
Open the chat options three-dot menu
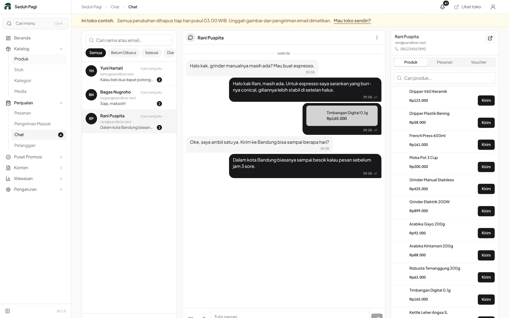[377, 38]
